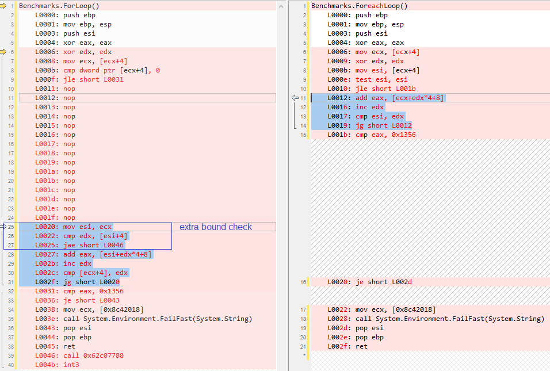The height and width of the screenshot is (371, 550).
Task: Click 'L0031: cmp eax, 0x1356' in left pane
Action: pyautogui.click(x=79, y=291)
